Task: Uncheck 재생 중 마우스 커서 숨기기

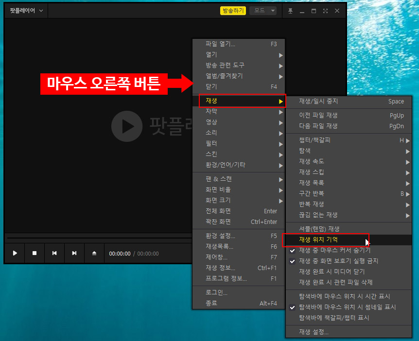Action: coord(349,251)
